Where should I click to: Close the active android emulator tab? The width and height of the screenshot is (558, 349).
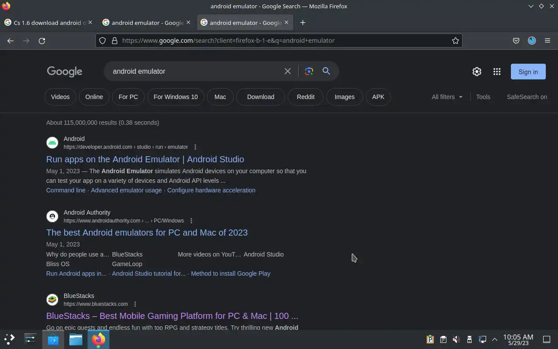[286, 22]
